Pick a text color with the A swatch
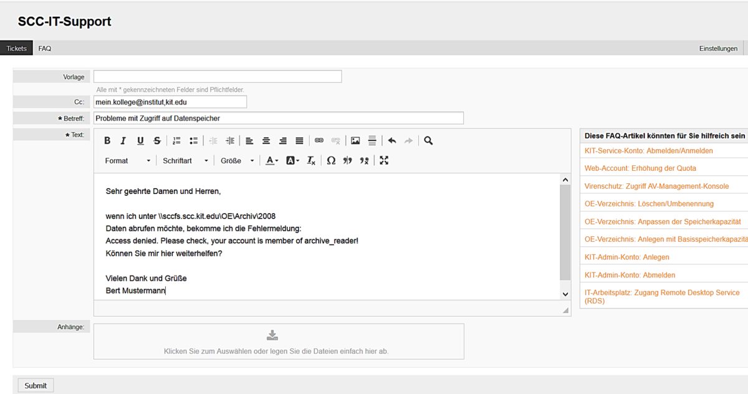The width and height of the screenshot is (748, 394). (272, 161)
